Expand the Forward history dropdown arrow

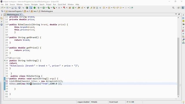coord(128,8)
